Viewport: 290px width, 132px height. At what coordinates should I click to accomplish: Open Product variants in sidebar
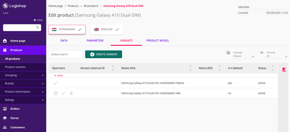[x=23, y=67]
